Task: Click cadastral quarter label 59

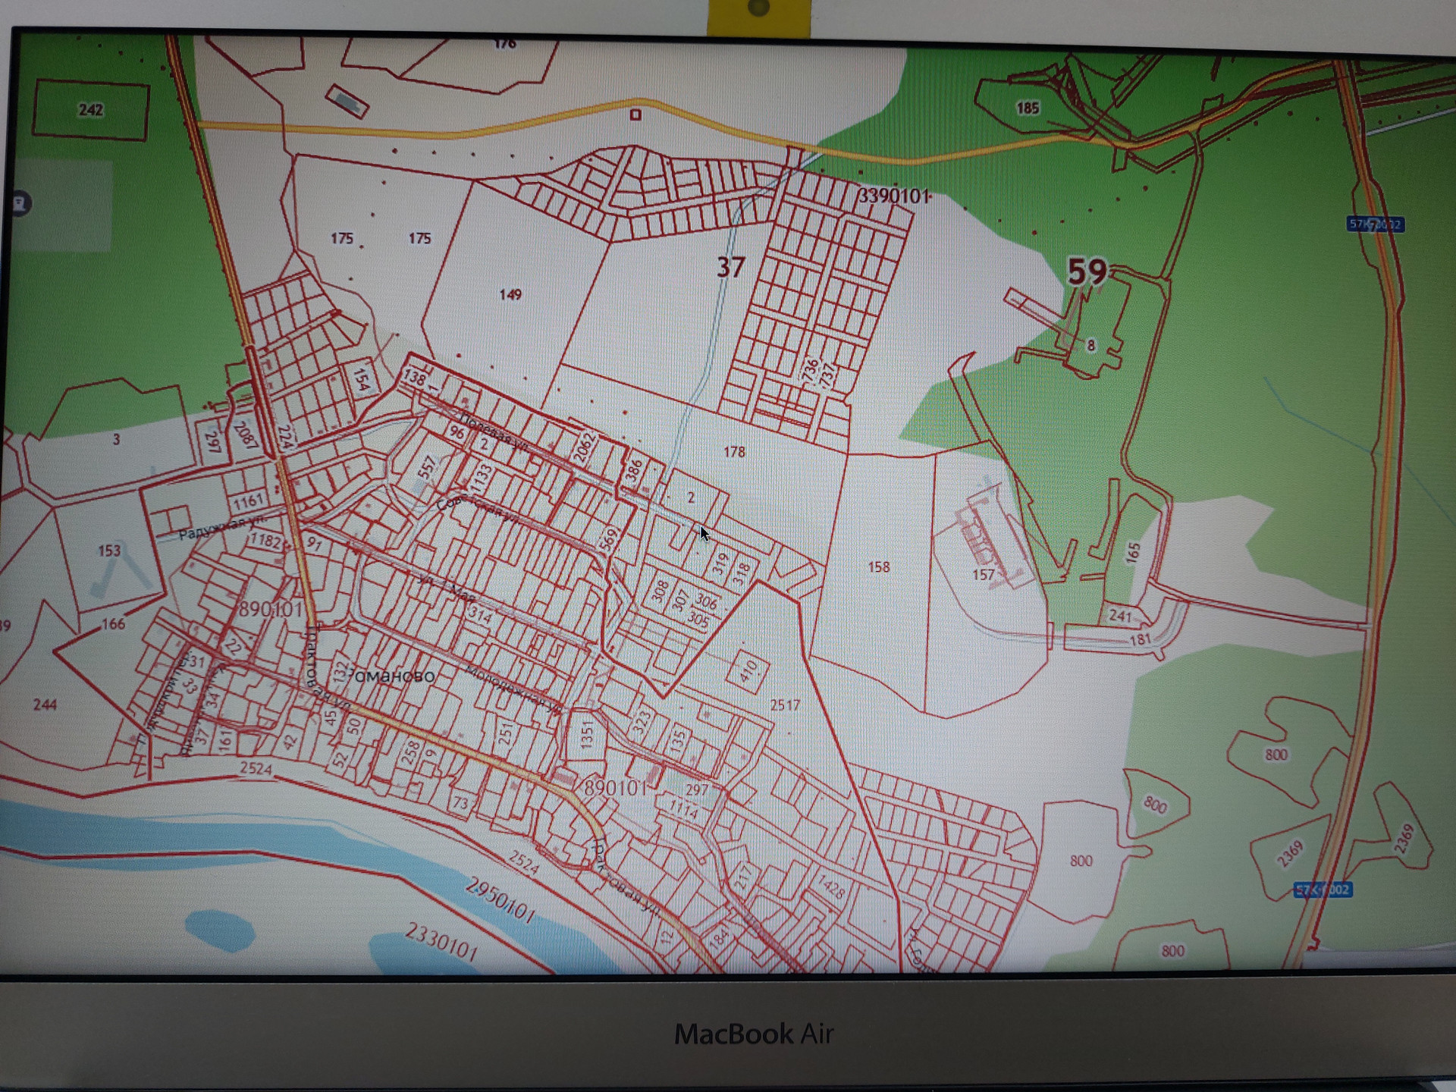Action: coord(1087,271)
